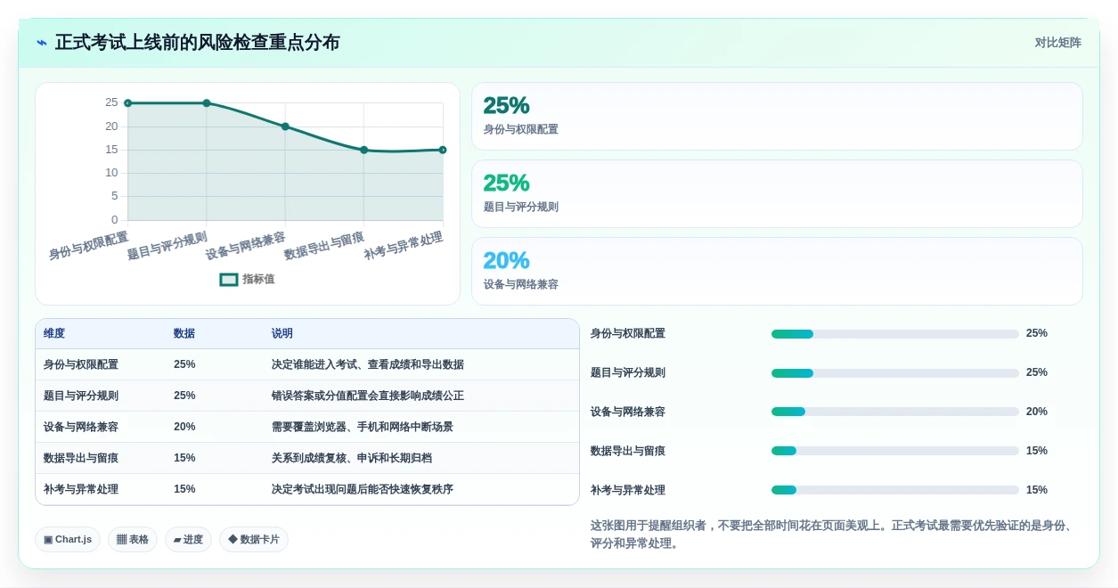The width and height of the screenshot is (1118, 588).
Task: Click the 数据导出与留痕 progress bar
Action: click(895, 451)
